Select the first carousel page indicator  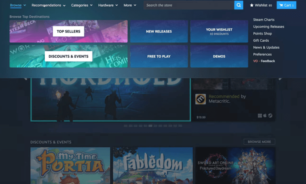126,126
